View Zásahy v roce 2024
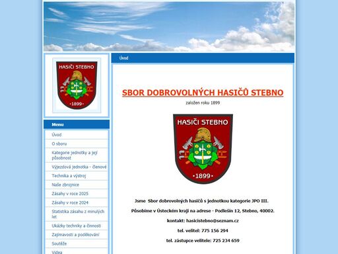The width and height of the screenshot is (338, 254). [70, 202]
